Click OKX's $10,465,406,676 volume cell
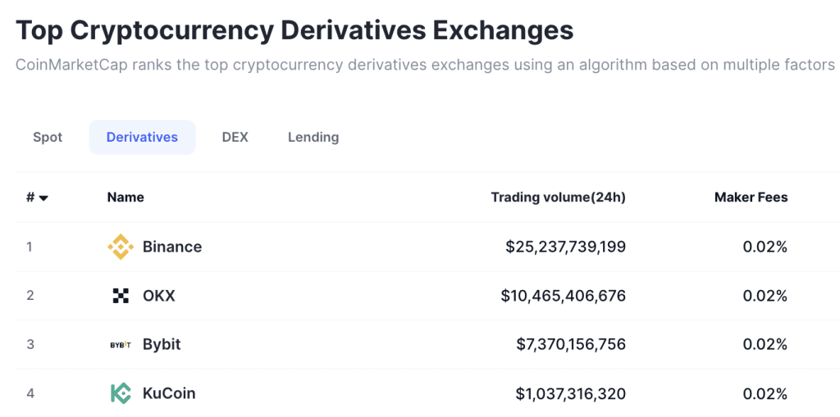This screenshot has height=417, width=840. pyautogui.click(x=564, y=296)
